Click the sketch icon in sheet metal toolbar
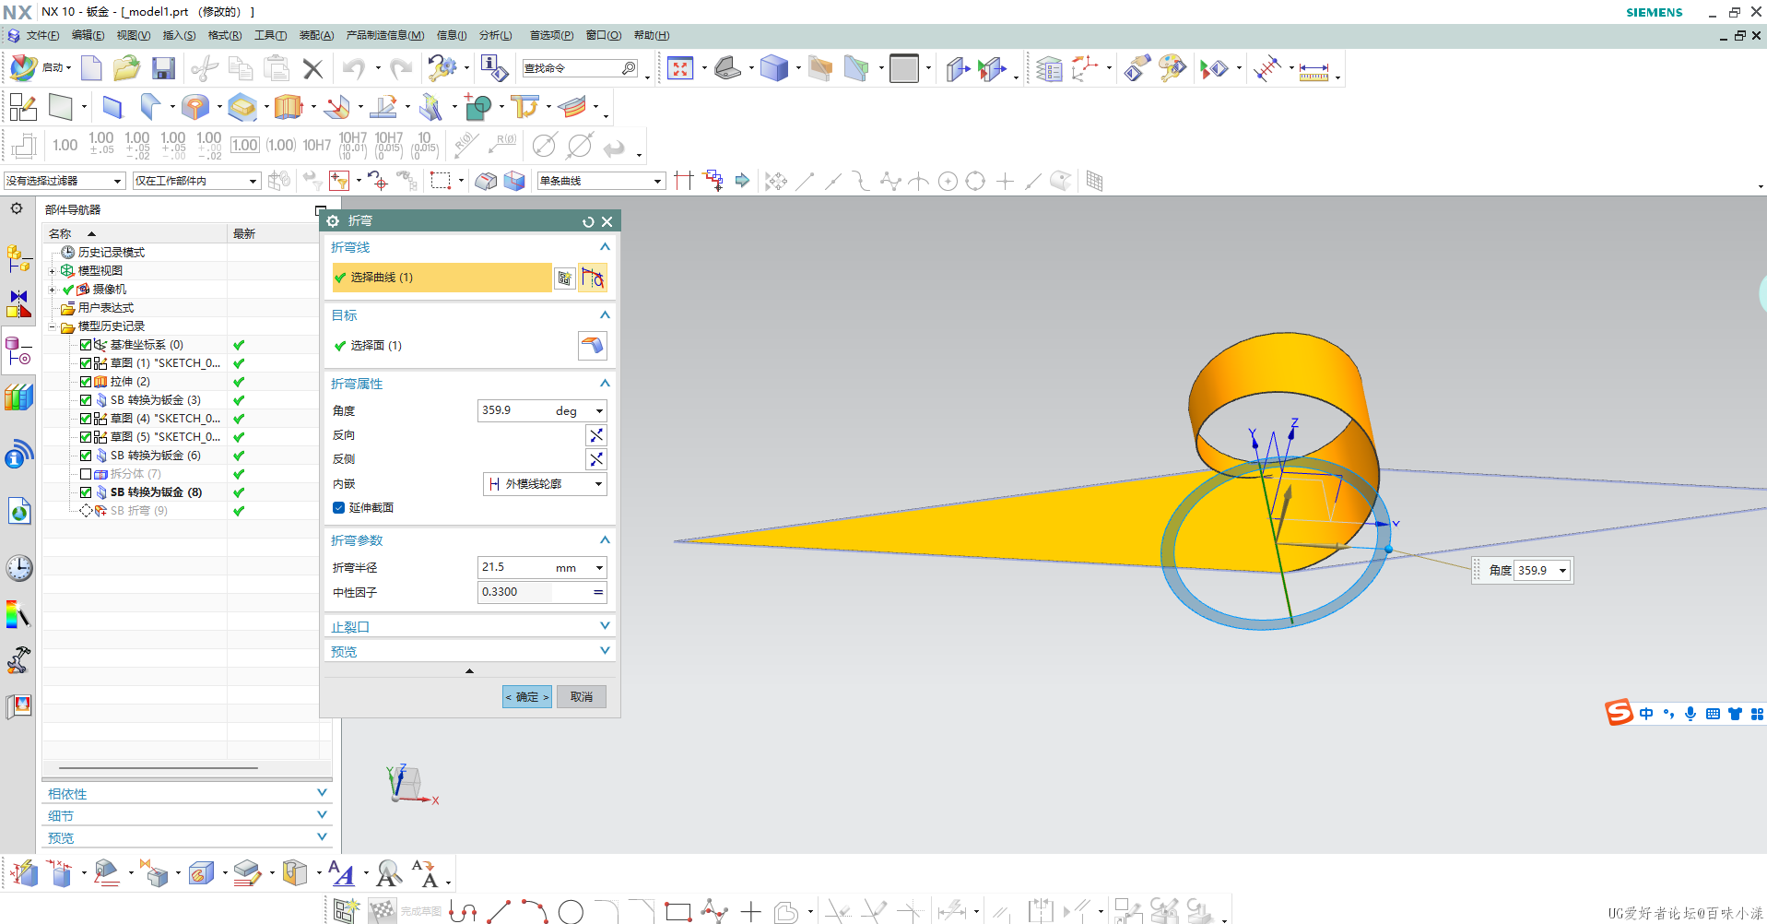The width and height of the screenshot is (1767, 924). pyautogui.click(x=22, y=107)
